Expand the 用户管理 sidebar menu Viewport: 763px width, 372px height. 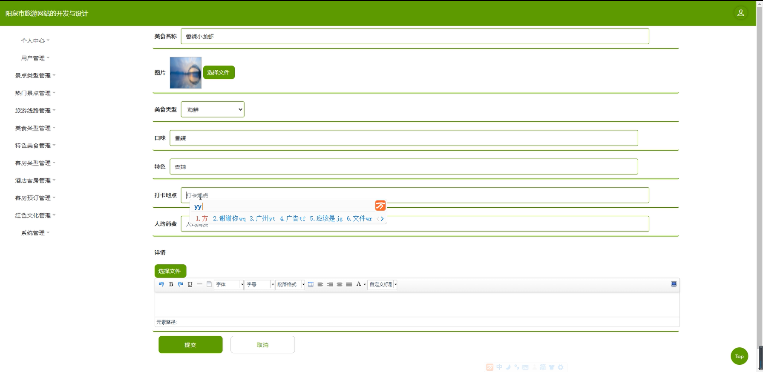pyautogui.click(x=35, y=58)
